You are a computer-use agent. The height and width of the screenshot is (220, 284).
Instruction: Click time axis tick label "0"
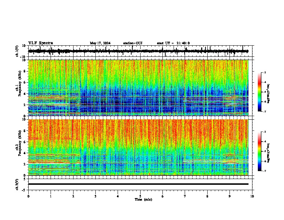point(28,196)
